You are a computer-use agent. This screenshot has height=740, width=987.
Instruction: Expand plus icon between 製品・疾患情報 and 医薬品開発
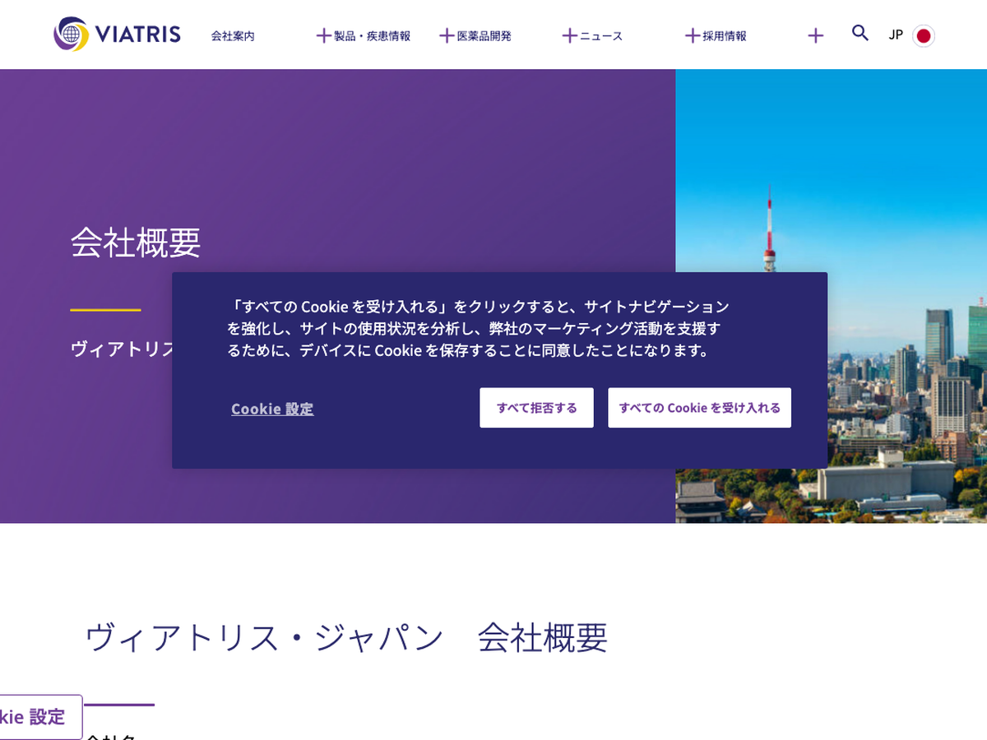click(447, 35)
